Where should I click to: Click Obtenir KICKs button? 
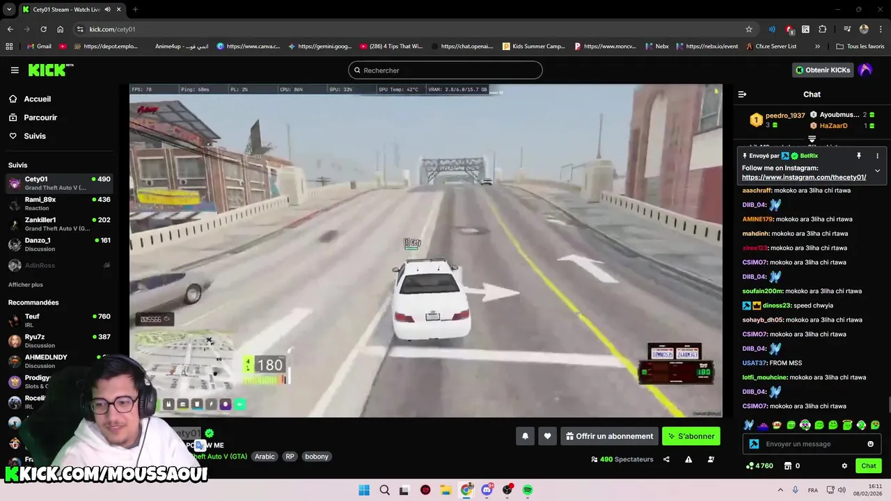823,70
